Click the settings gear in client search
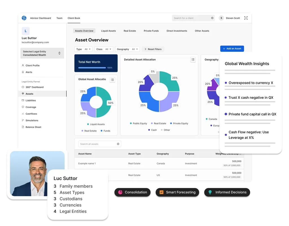This screenshot has height=226, width=289. (x=212, y=18)
